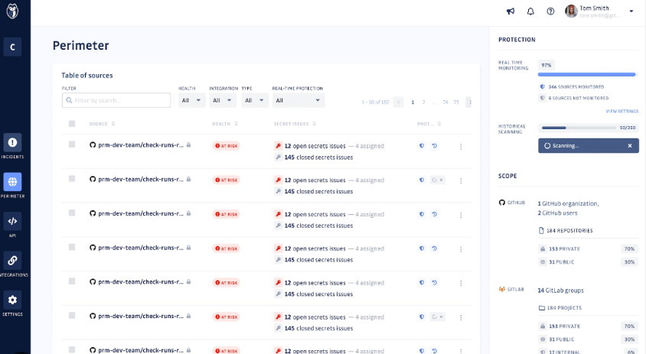The image size is (646, 354).
Task: Open the fifth row's three-dot menu
Action: [x=461, y=283]
